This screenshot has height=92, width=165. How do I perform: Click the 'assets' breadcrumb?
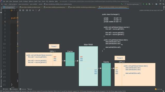coord(40,4)
